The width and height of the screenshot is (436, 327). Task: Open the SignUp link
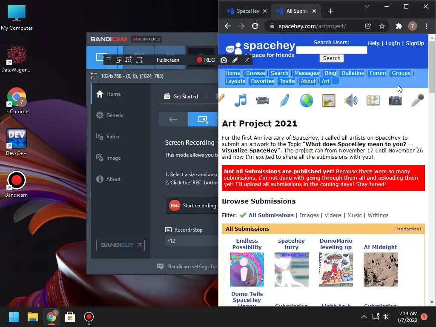pos(415,43)
